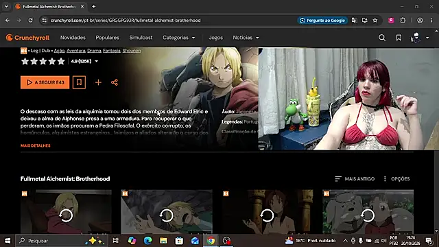Open the Ação genre link
This screenshot has height=247, width=439.
[60, 51]
